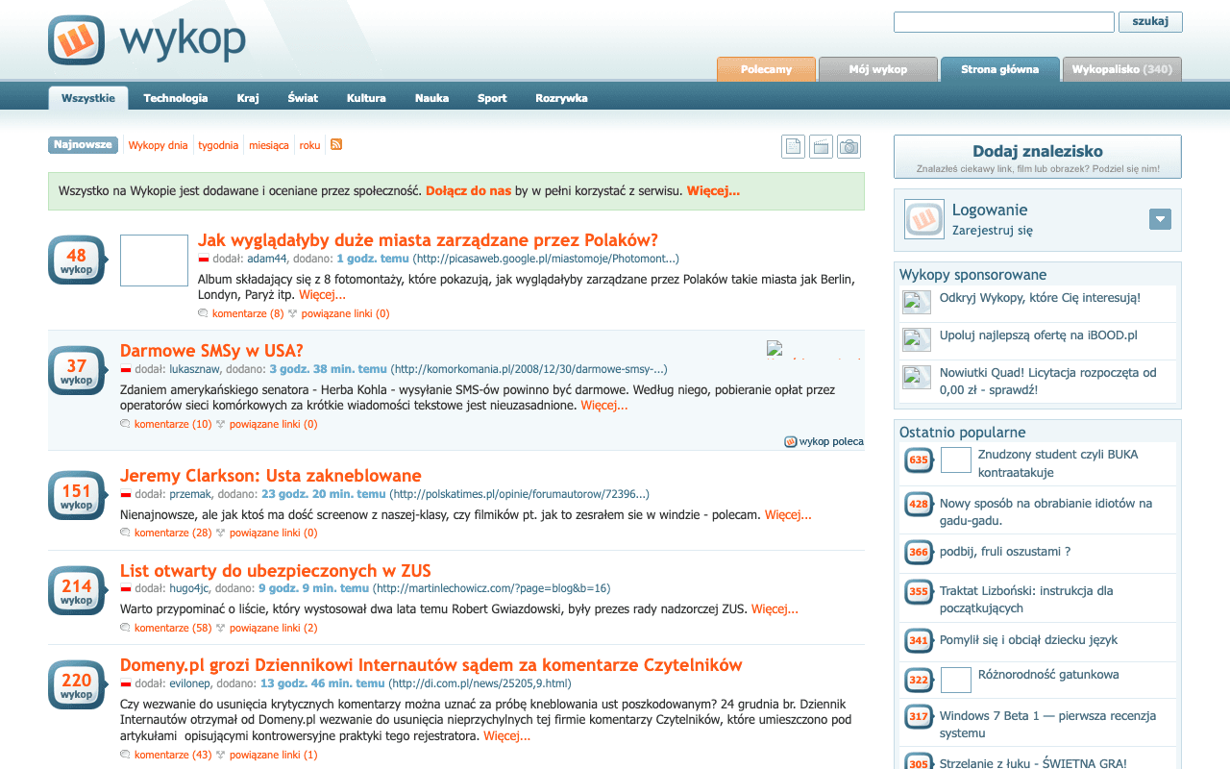Viewport: 1230px width, 769px height.
Task: Click the wykop poleca icon
Action: [x=791, y=441]
